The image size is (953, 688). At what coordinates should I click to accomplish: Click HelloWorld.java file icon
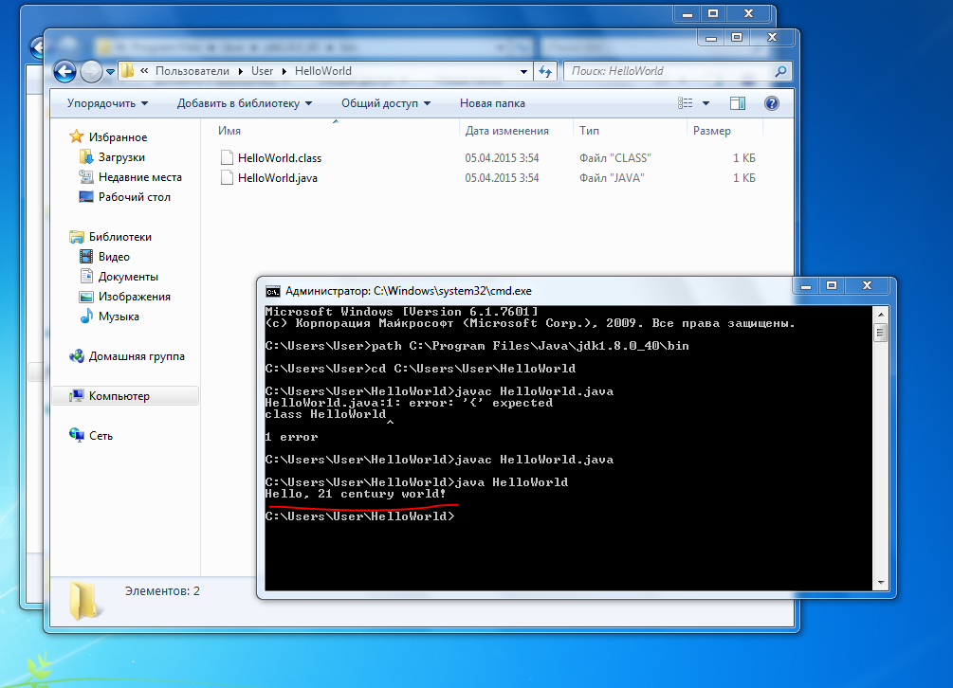click(x=227, y=178)
